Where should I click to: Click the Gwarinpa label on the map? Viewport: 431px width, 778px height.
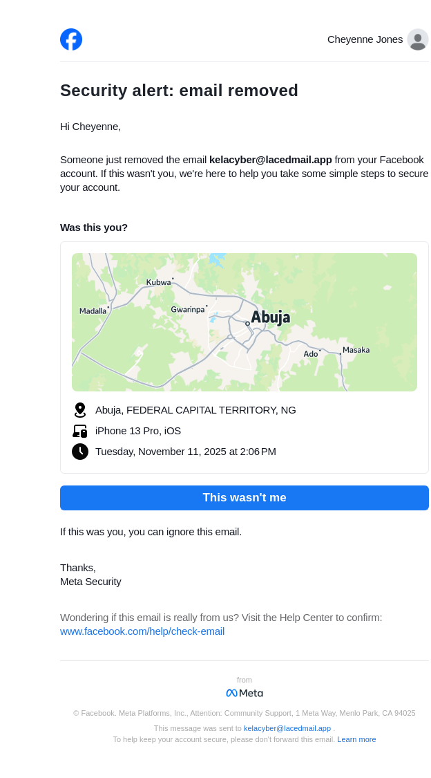point(188,310)
